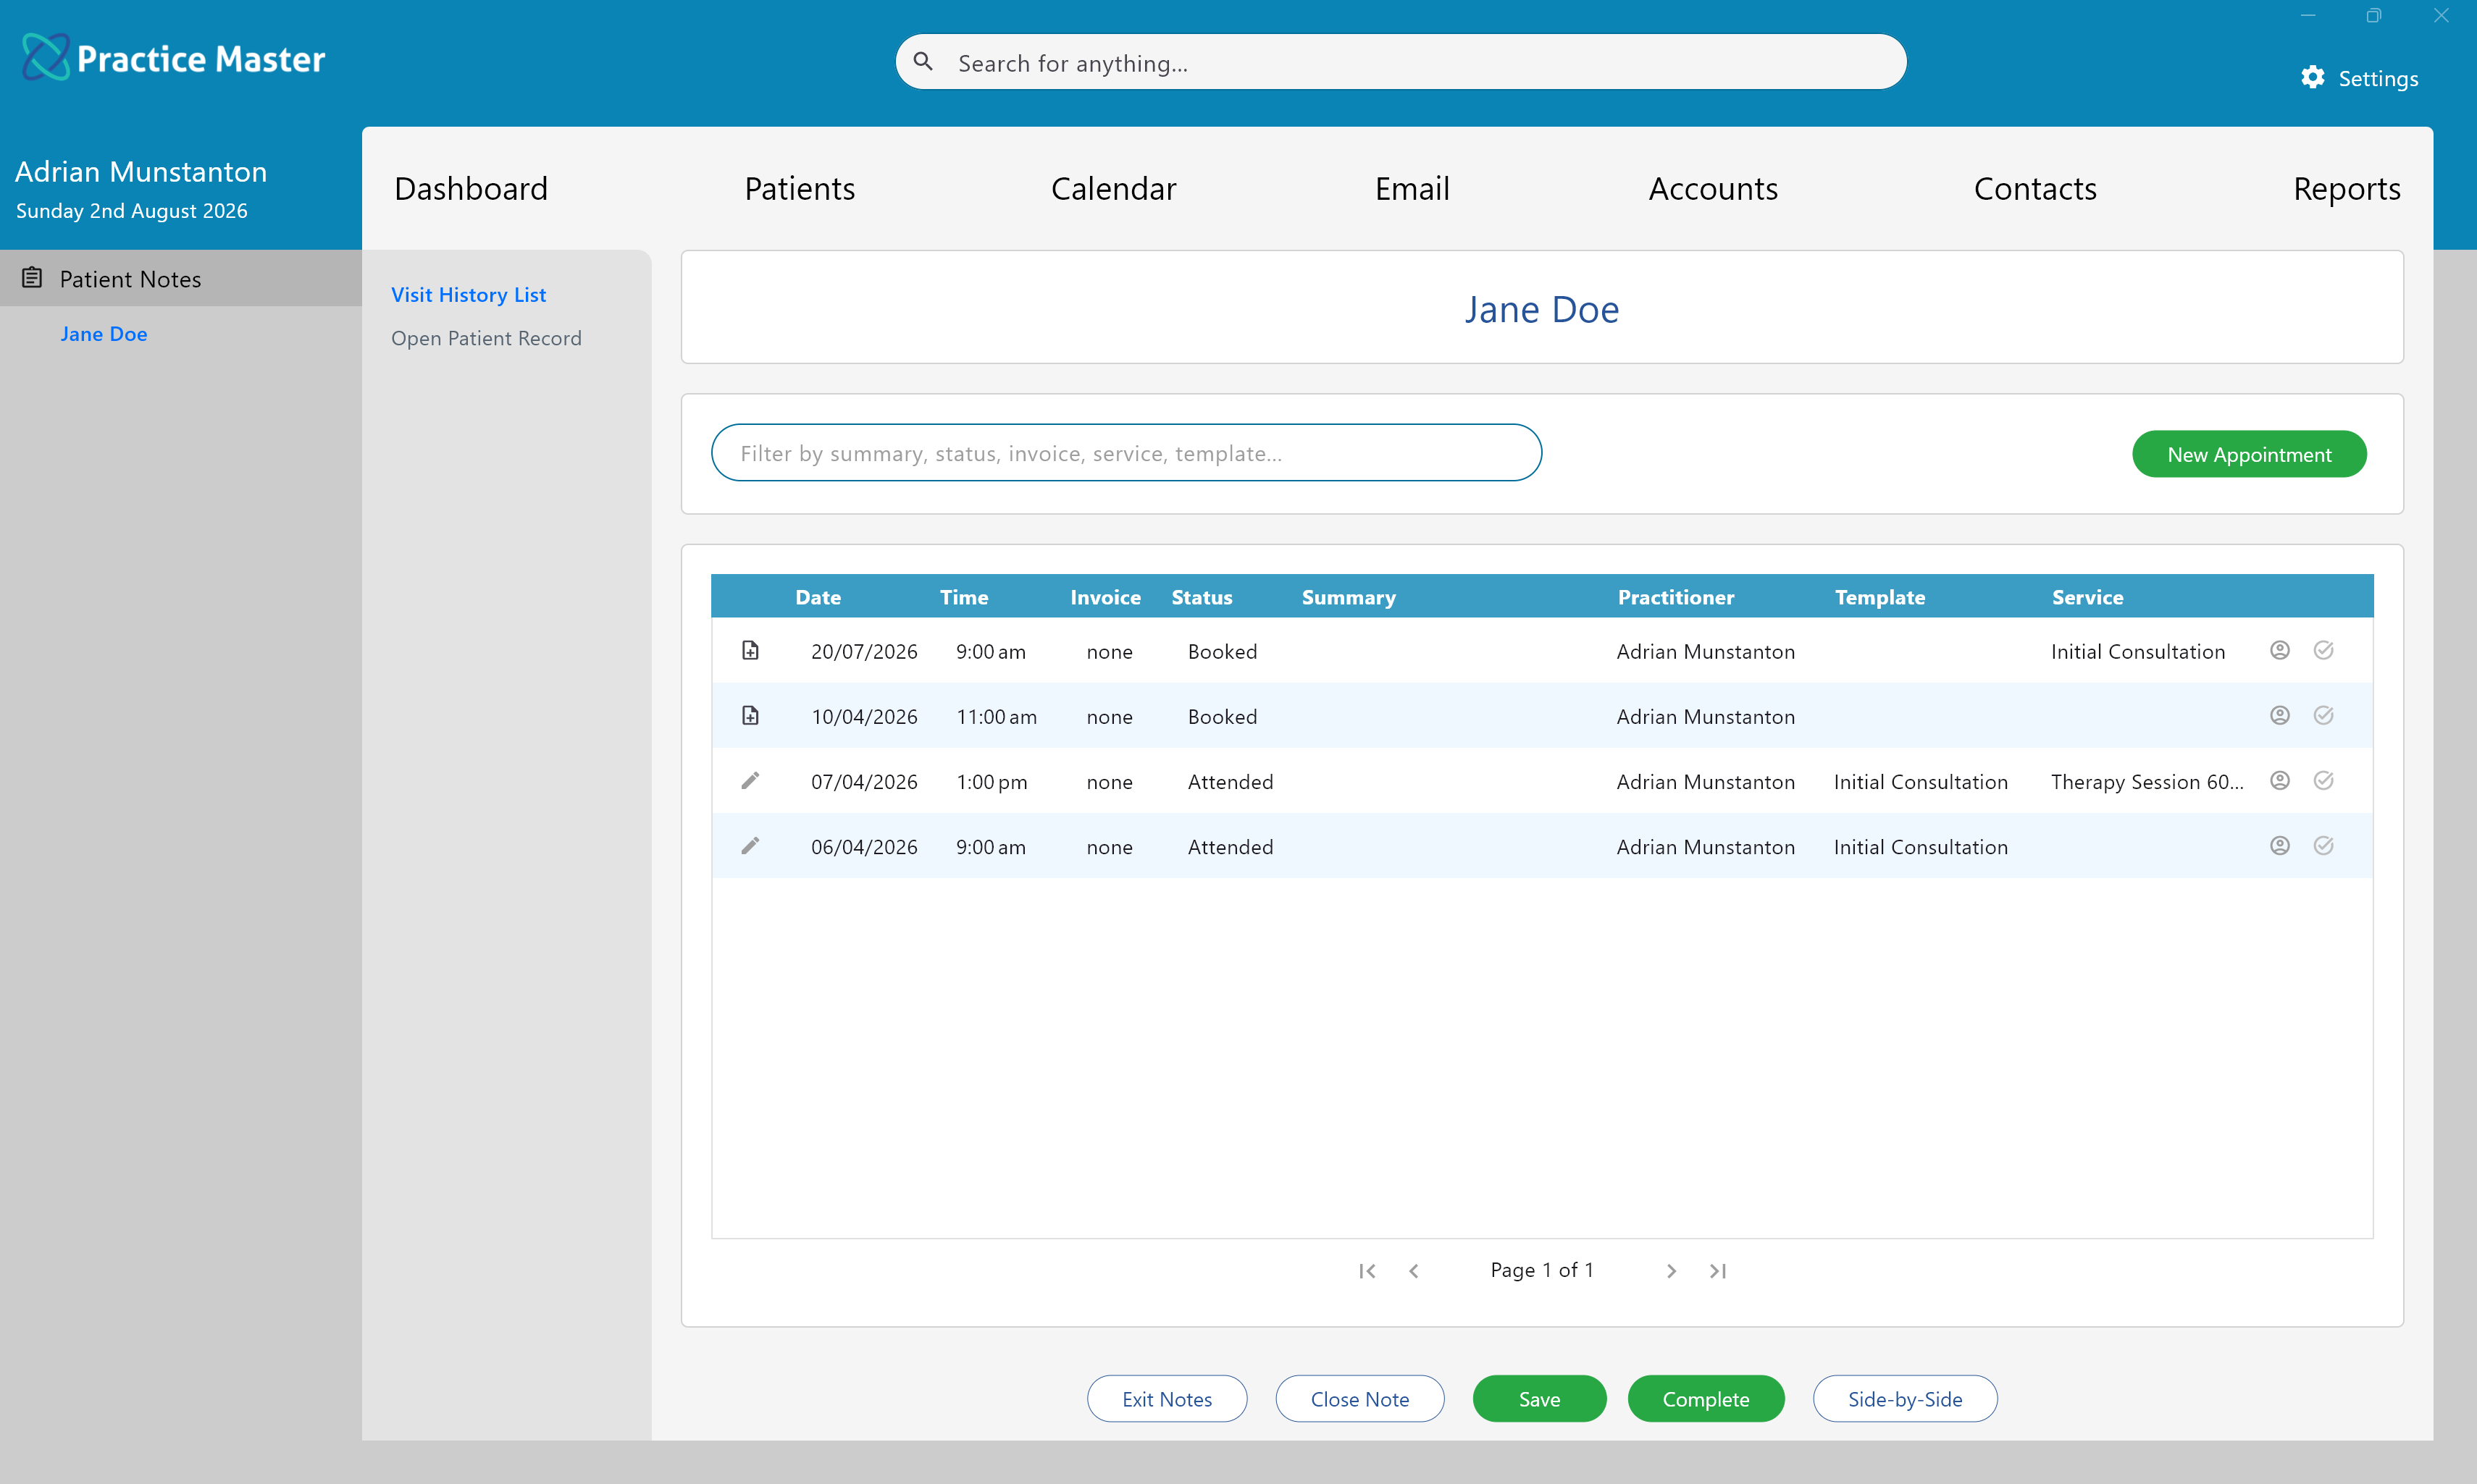Screen dimensions: 2477x1484
Task: Sort by the Service column header
Action: pos(2088,597)
